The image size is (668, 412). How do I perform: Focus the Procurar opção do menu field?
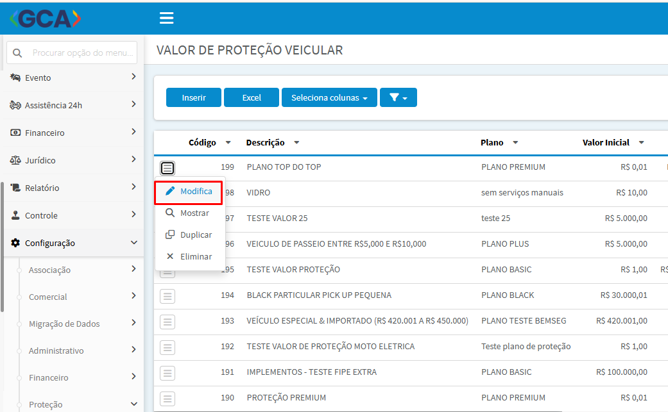coord(72,53)
